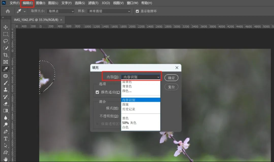Select the Gradient tool
This screenshot has width=274, height=162.
point(5,111)
